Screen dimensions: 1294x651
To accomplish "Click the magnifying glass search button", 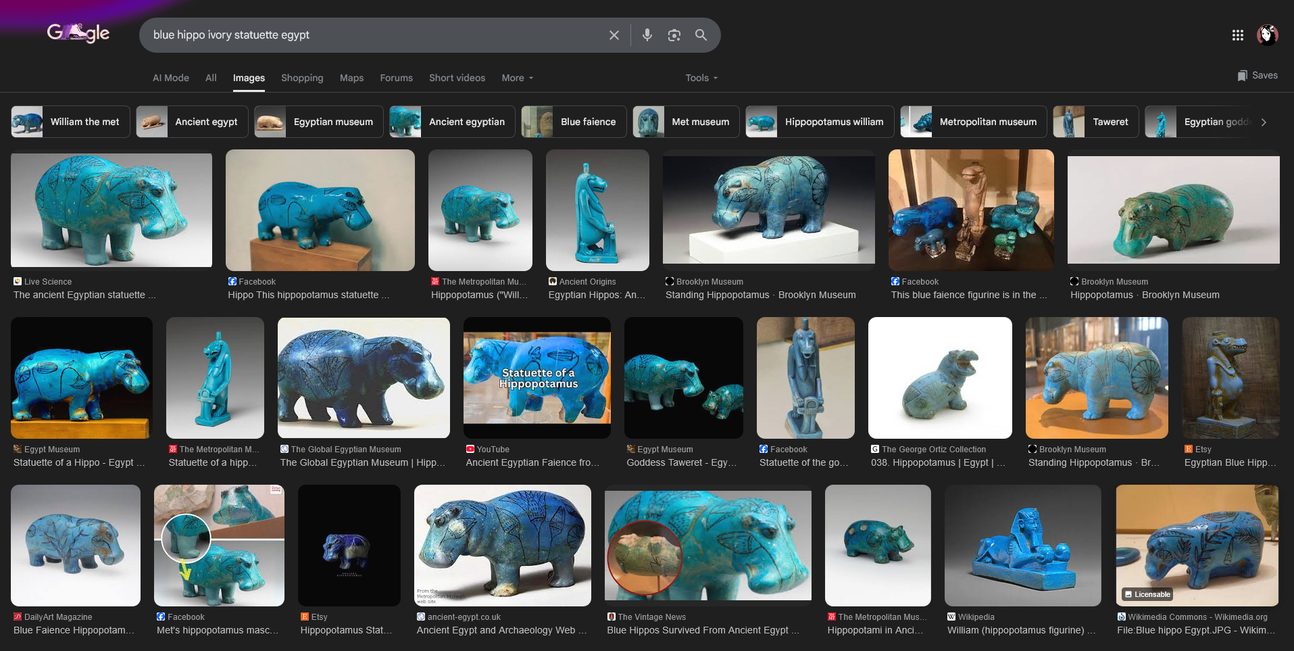I will pos(701,35).
